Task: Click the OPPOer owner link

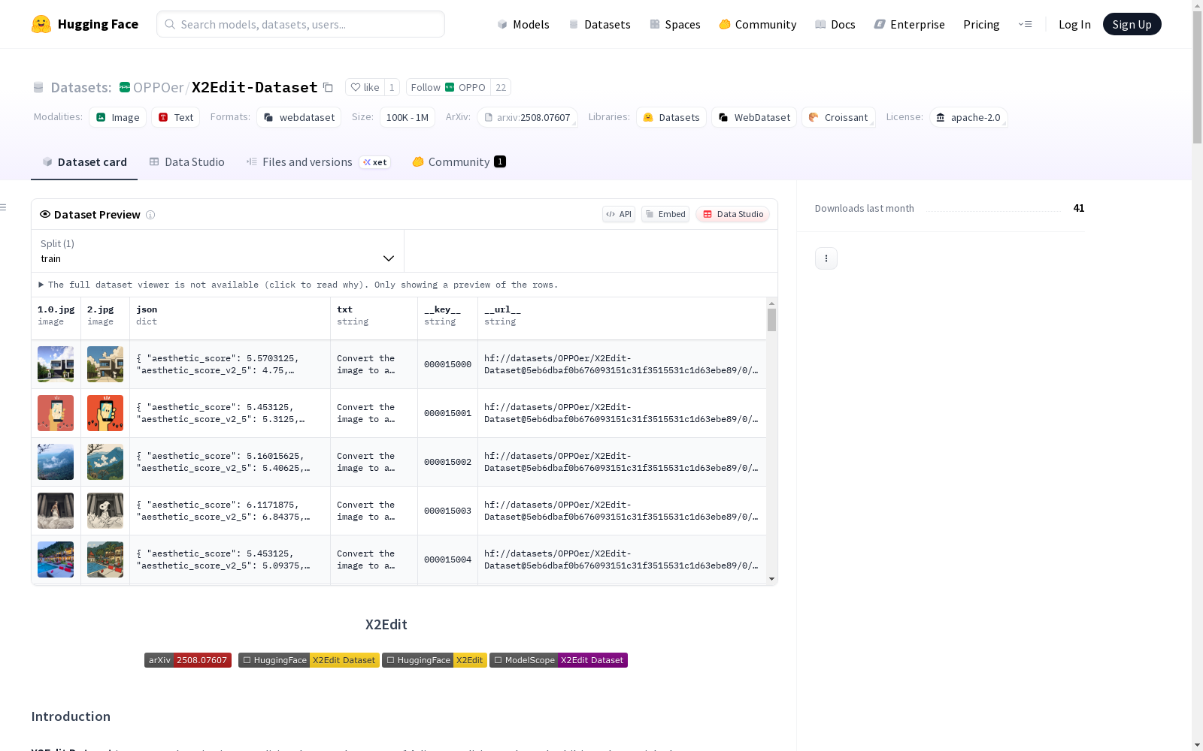Action: [x=158, y=87]
